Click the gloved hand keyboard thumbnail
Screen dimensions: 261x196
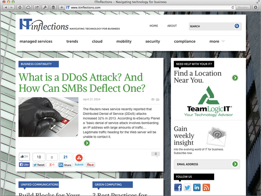[x=49, y=117]
